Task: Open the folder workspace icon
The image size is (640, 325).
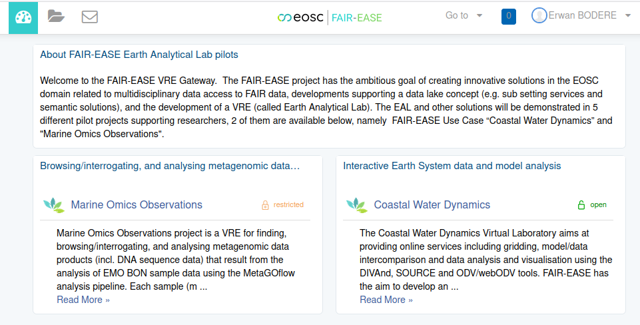Action: pos(57,17)
